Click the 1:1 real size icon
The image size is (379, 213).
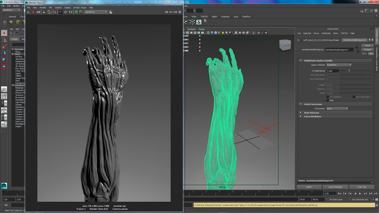pos(70,12)
